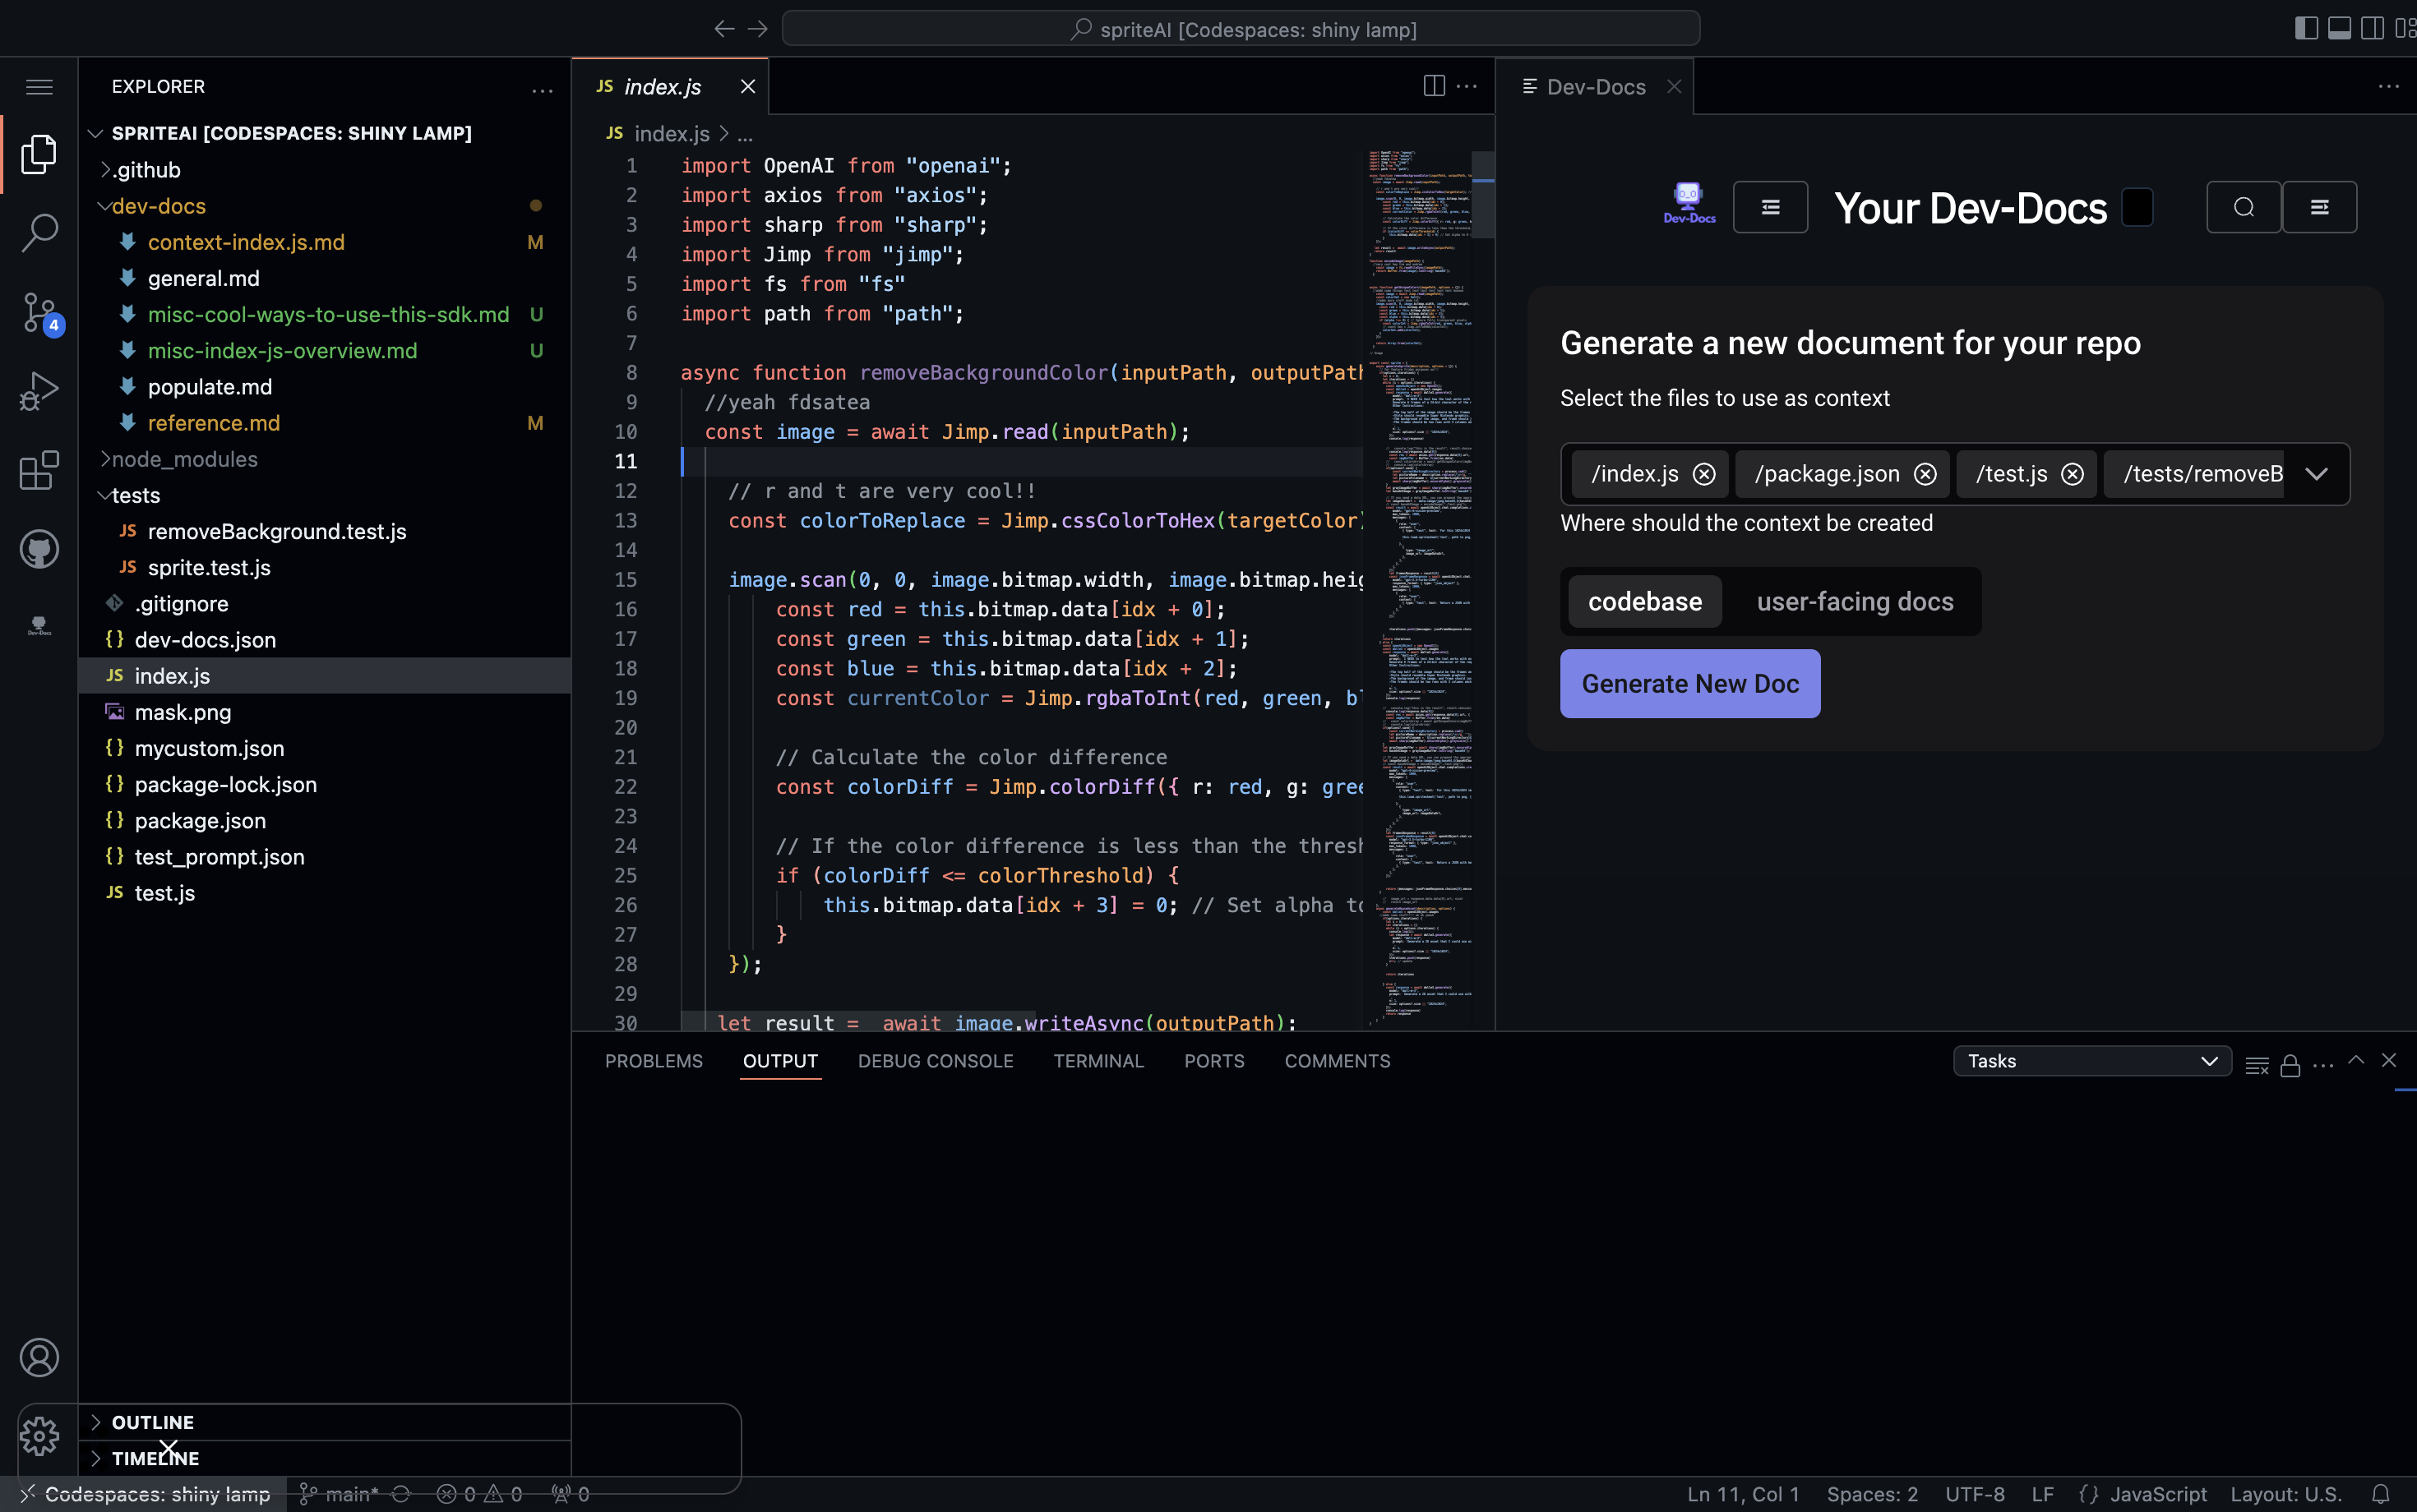2417x1512 pixels.
Task: Switch to the PROBLEMS panel tab
Action: (654, 1061)
